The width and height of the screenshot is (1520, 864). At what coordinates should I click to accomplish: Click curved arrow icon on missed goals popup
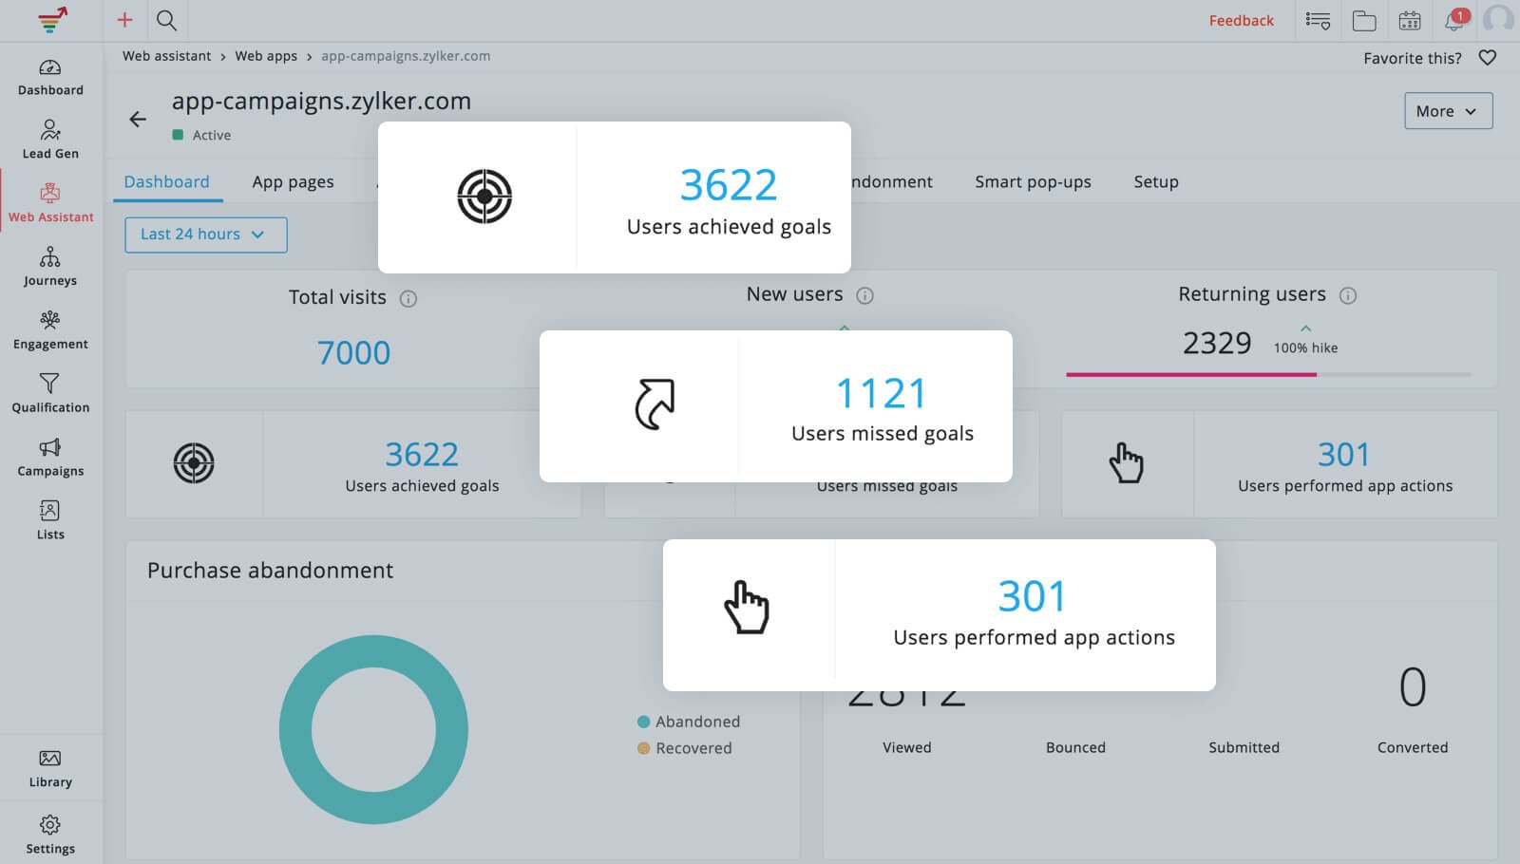point(655,404)
